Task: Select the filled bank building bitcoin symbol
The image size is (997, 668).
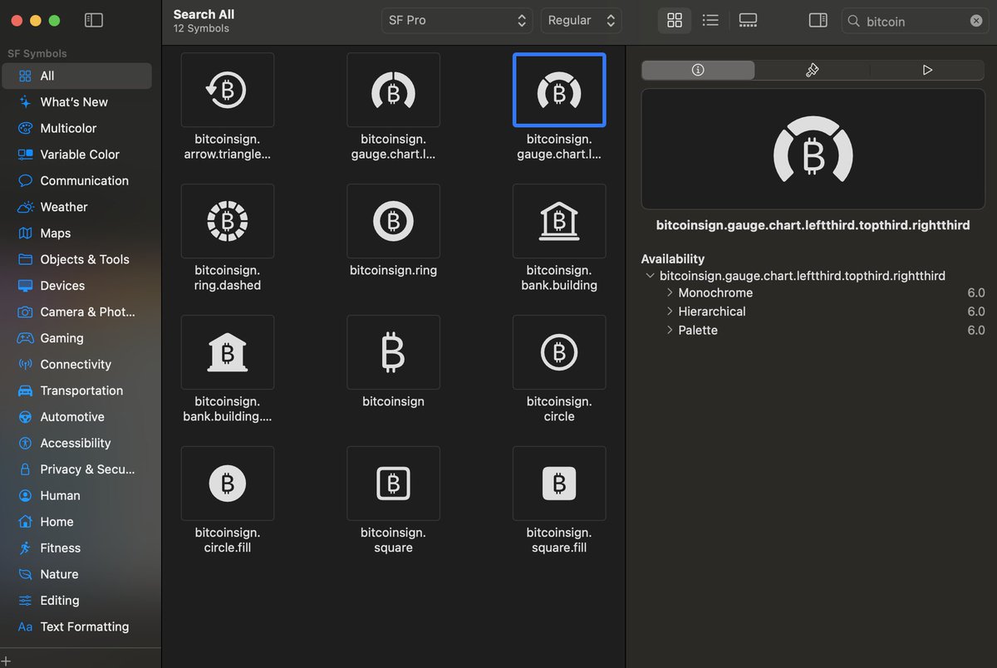Action: 227,352
